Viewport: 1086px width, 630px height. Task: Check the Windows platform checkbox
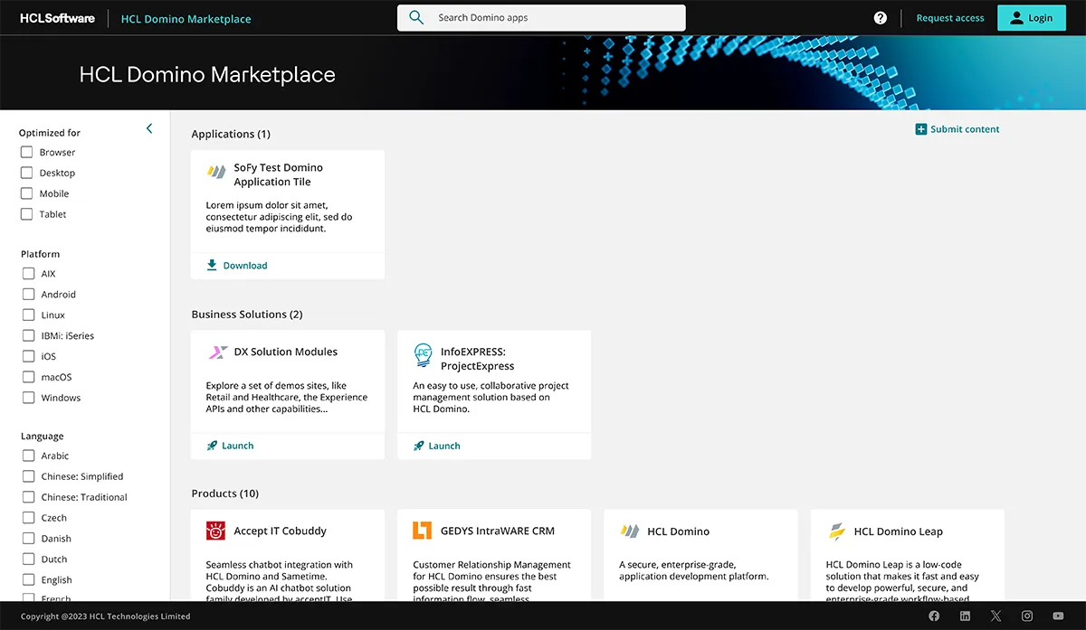pos(26,397)
